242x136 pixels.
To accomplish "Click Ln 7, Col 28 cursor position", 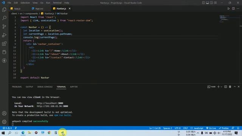I will [155, 128].
